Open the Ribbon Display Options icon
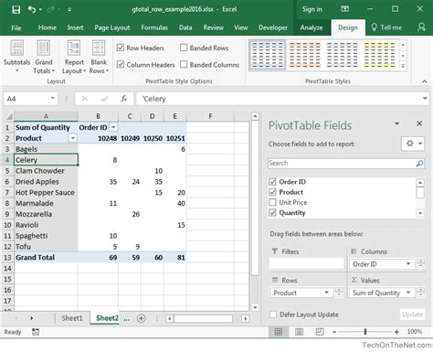This screenshot has height=352, width=433. pos(345,9)
